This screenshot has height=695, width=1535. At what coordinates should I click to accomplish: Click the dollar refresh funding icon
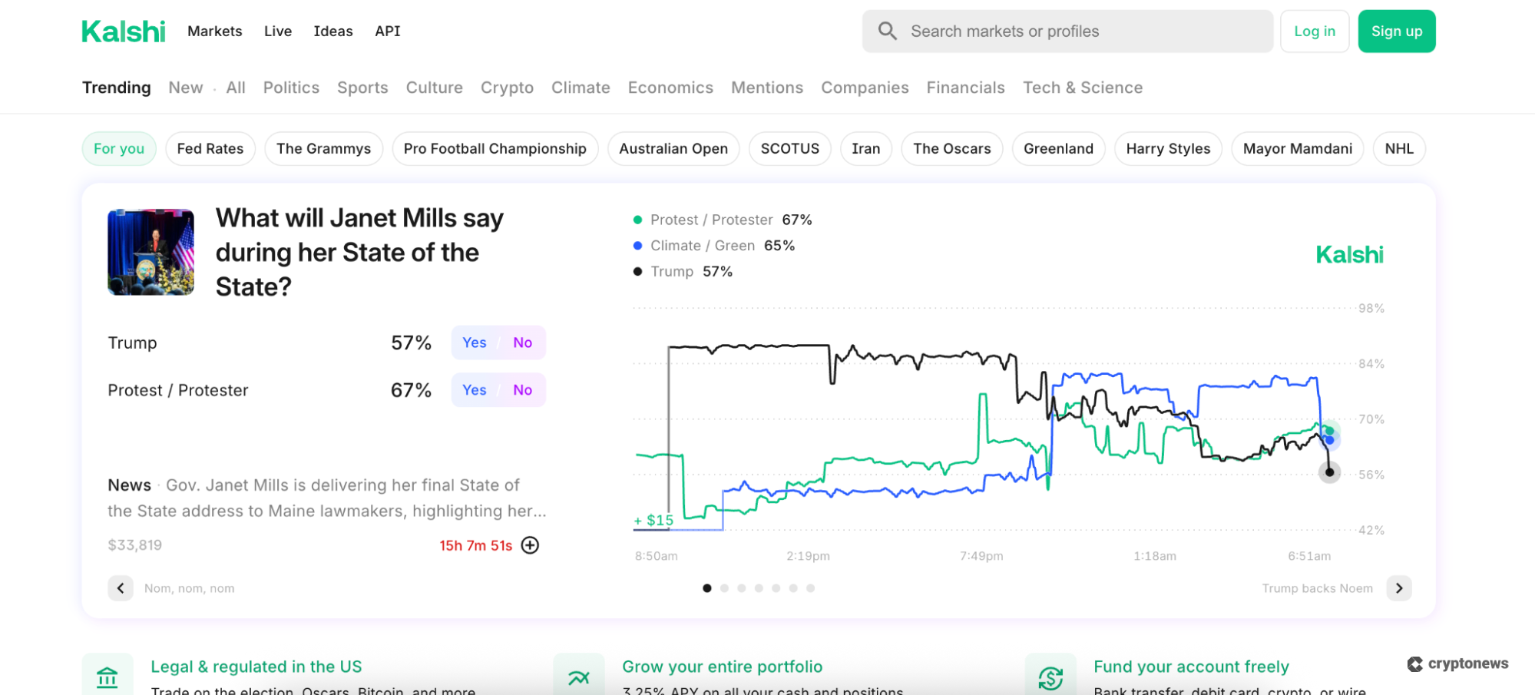(x=1050, y=677)
